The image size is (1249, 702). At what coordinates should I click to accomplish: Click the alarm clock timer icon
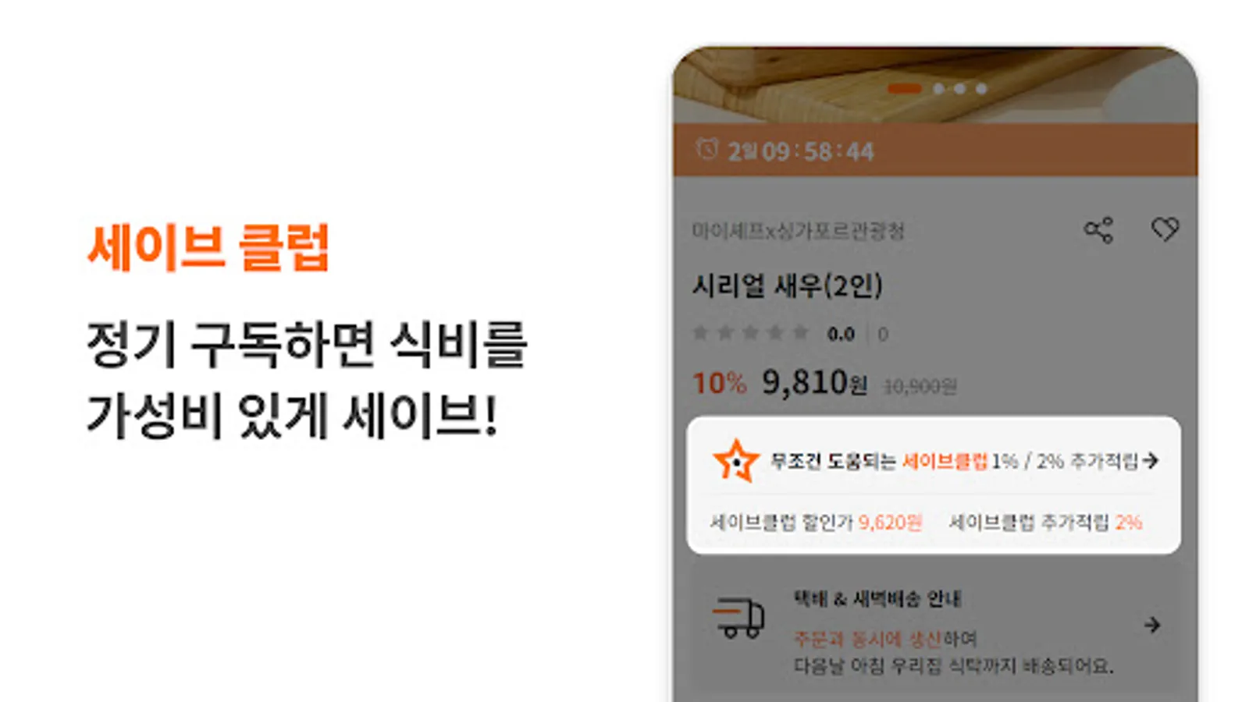[x=706, y=149]
